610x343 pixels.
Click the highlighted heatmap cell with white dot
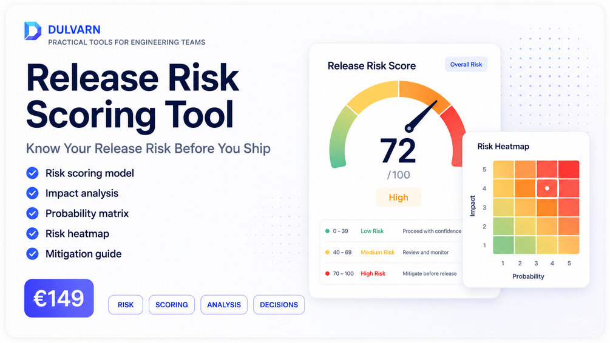(547, 188)
